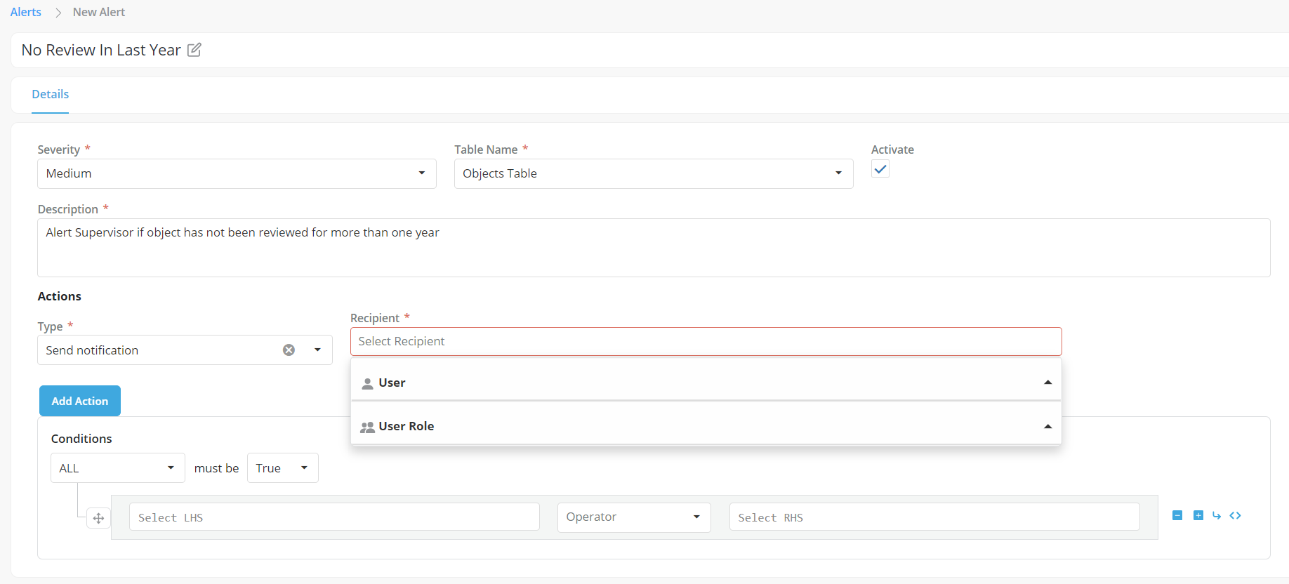Viewport: 1289px width, 584px height.
Task: Expand the ALL conditions dropdown
Action: 117,468
